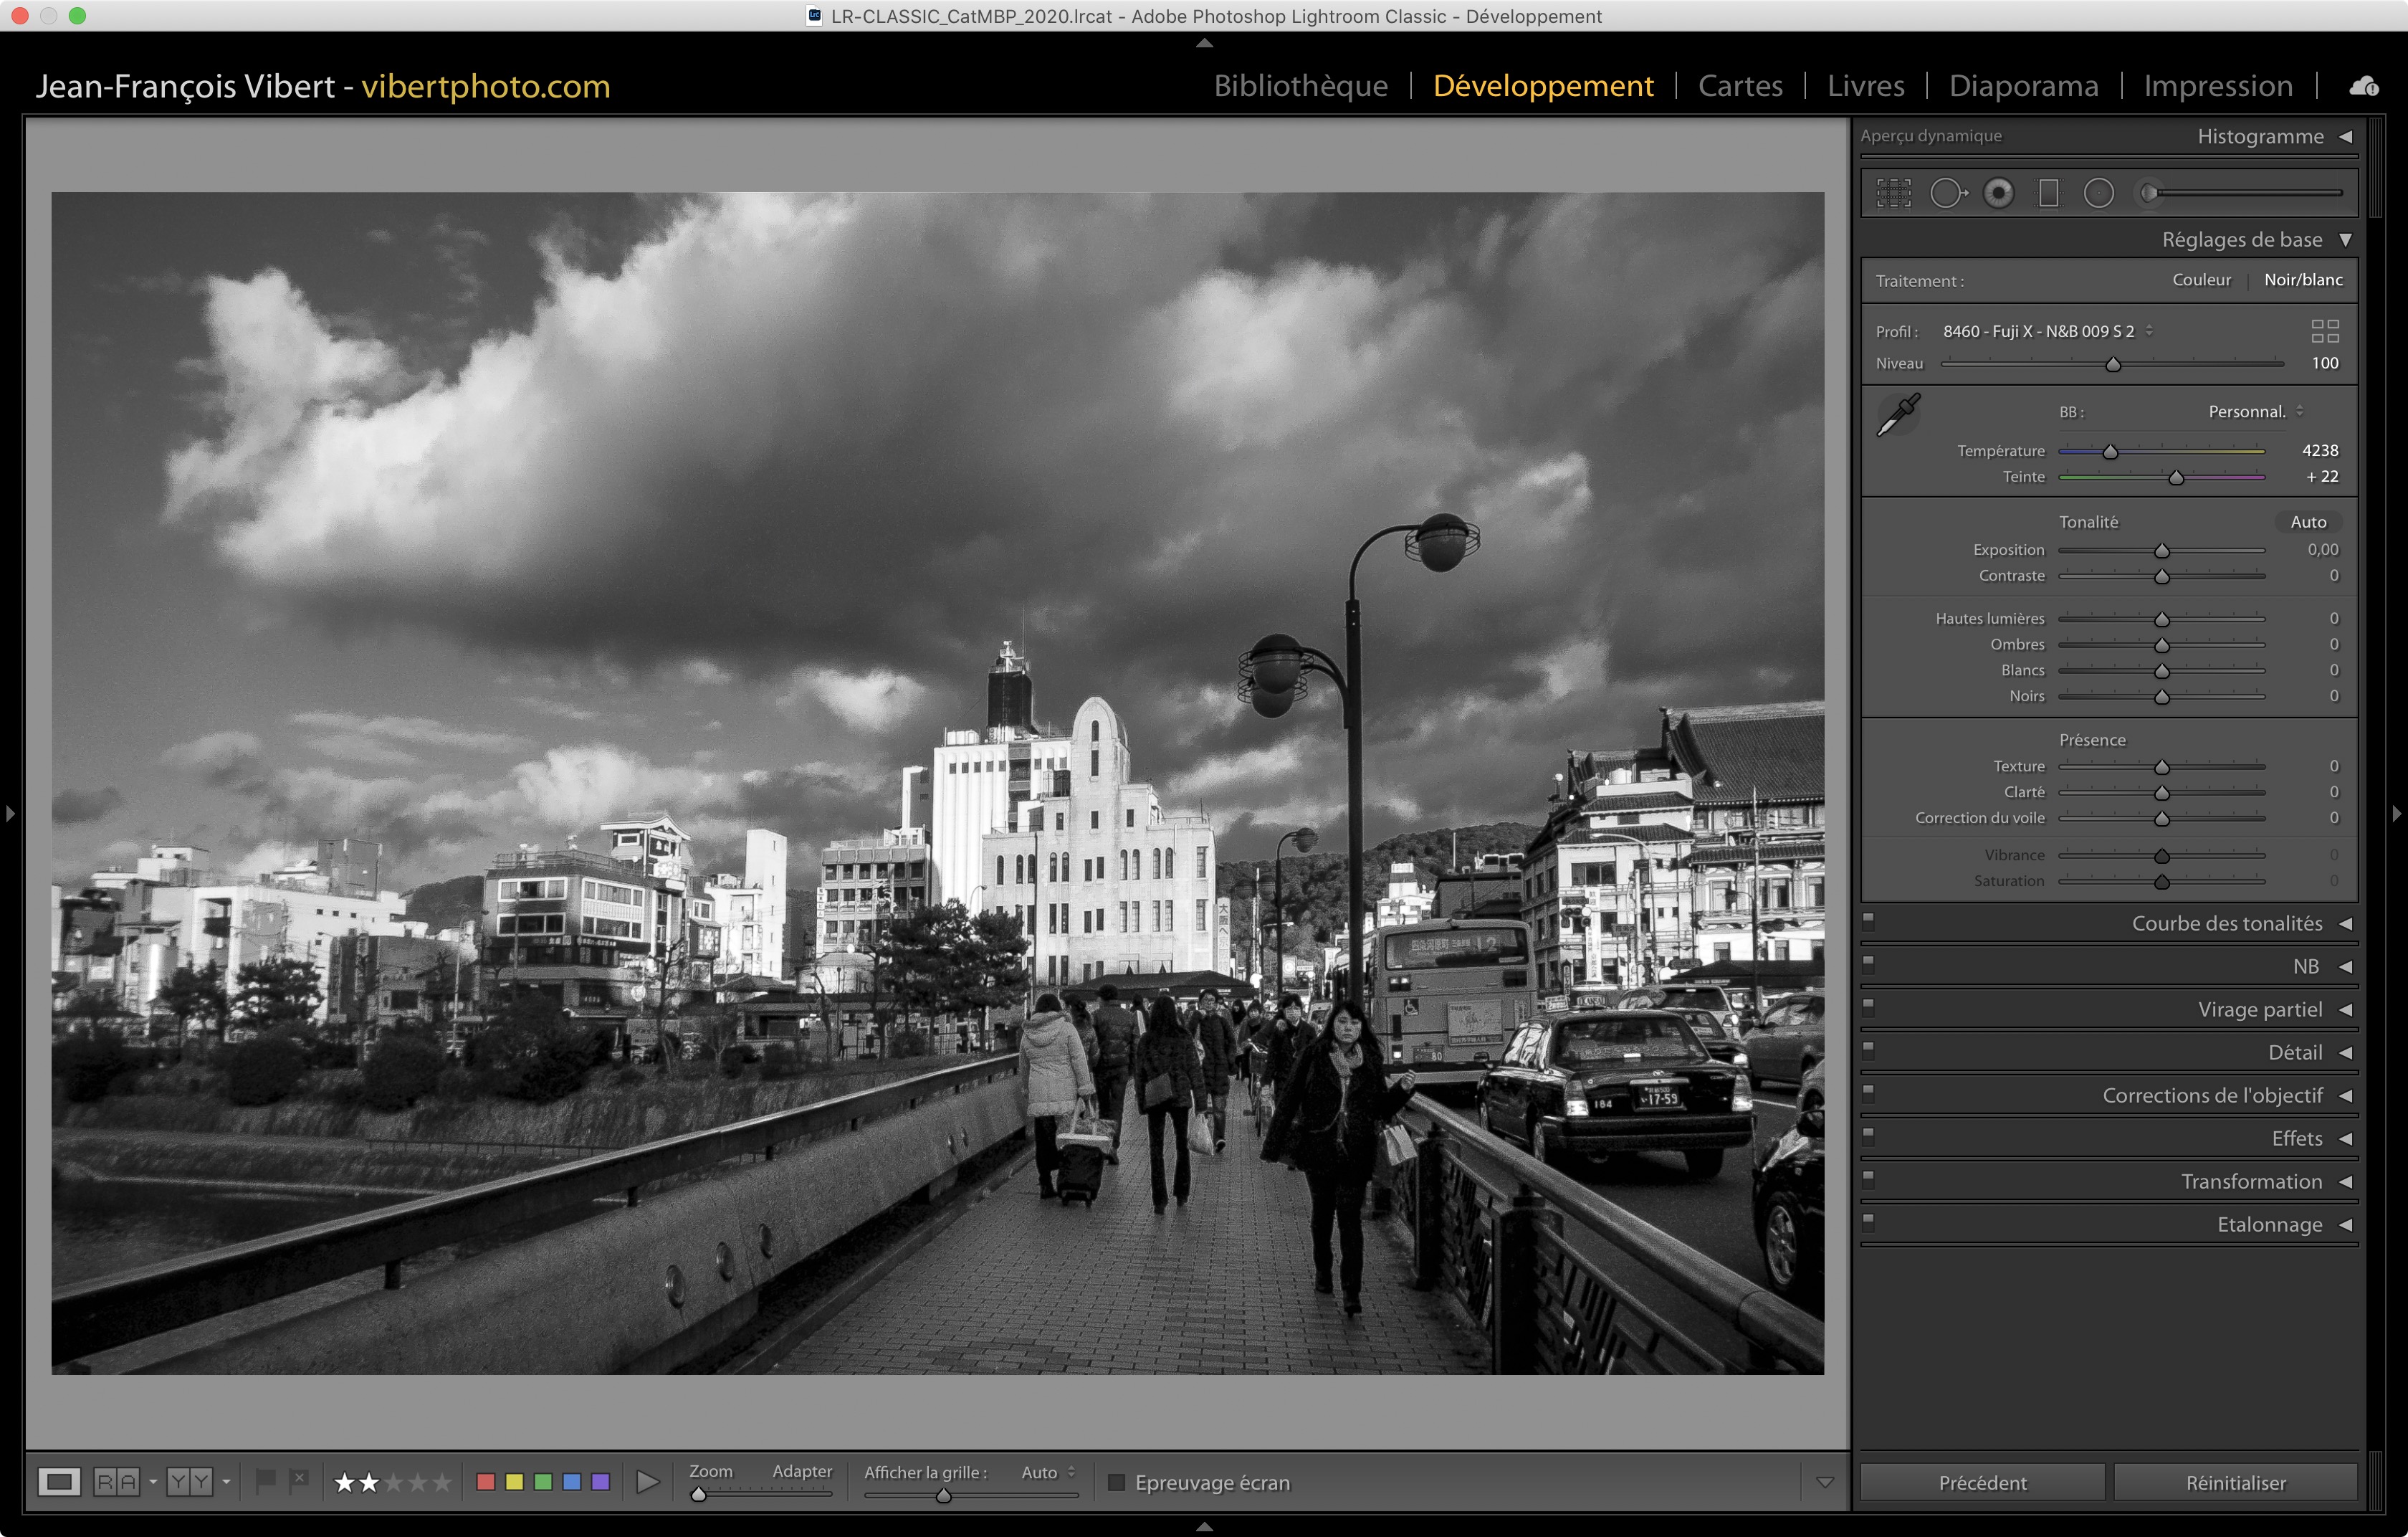The width and height of the screenshot is (2408, 1537).
Task: Choose the graduated filter tool
Action: (2048, 193)
